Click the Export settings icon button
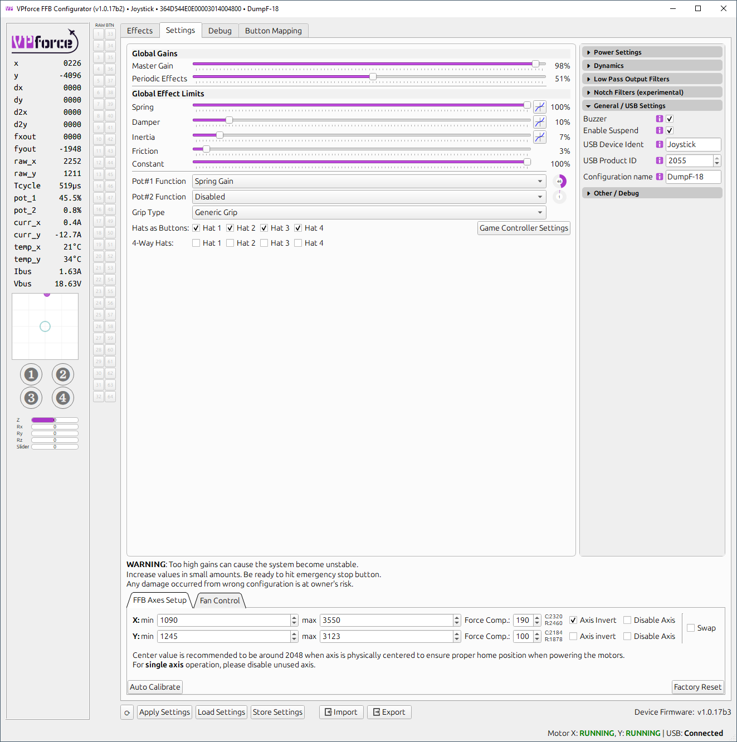This screenshot has width=737, height=742. [389, 712]
